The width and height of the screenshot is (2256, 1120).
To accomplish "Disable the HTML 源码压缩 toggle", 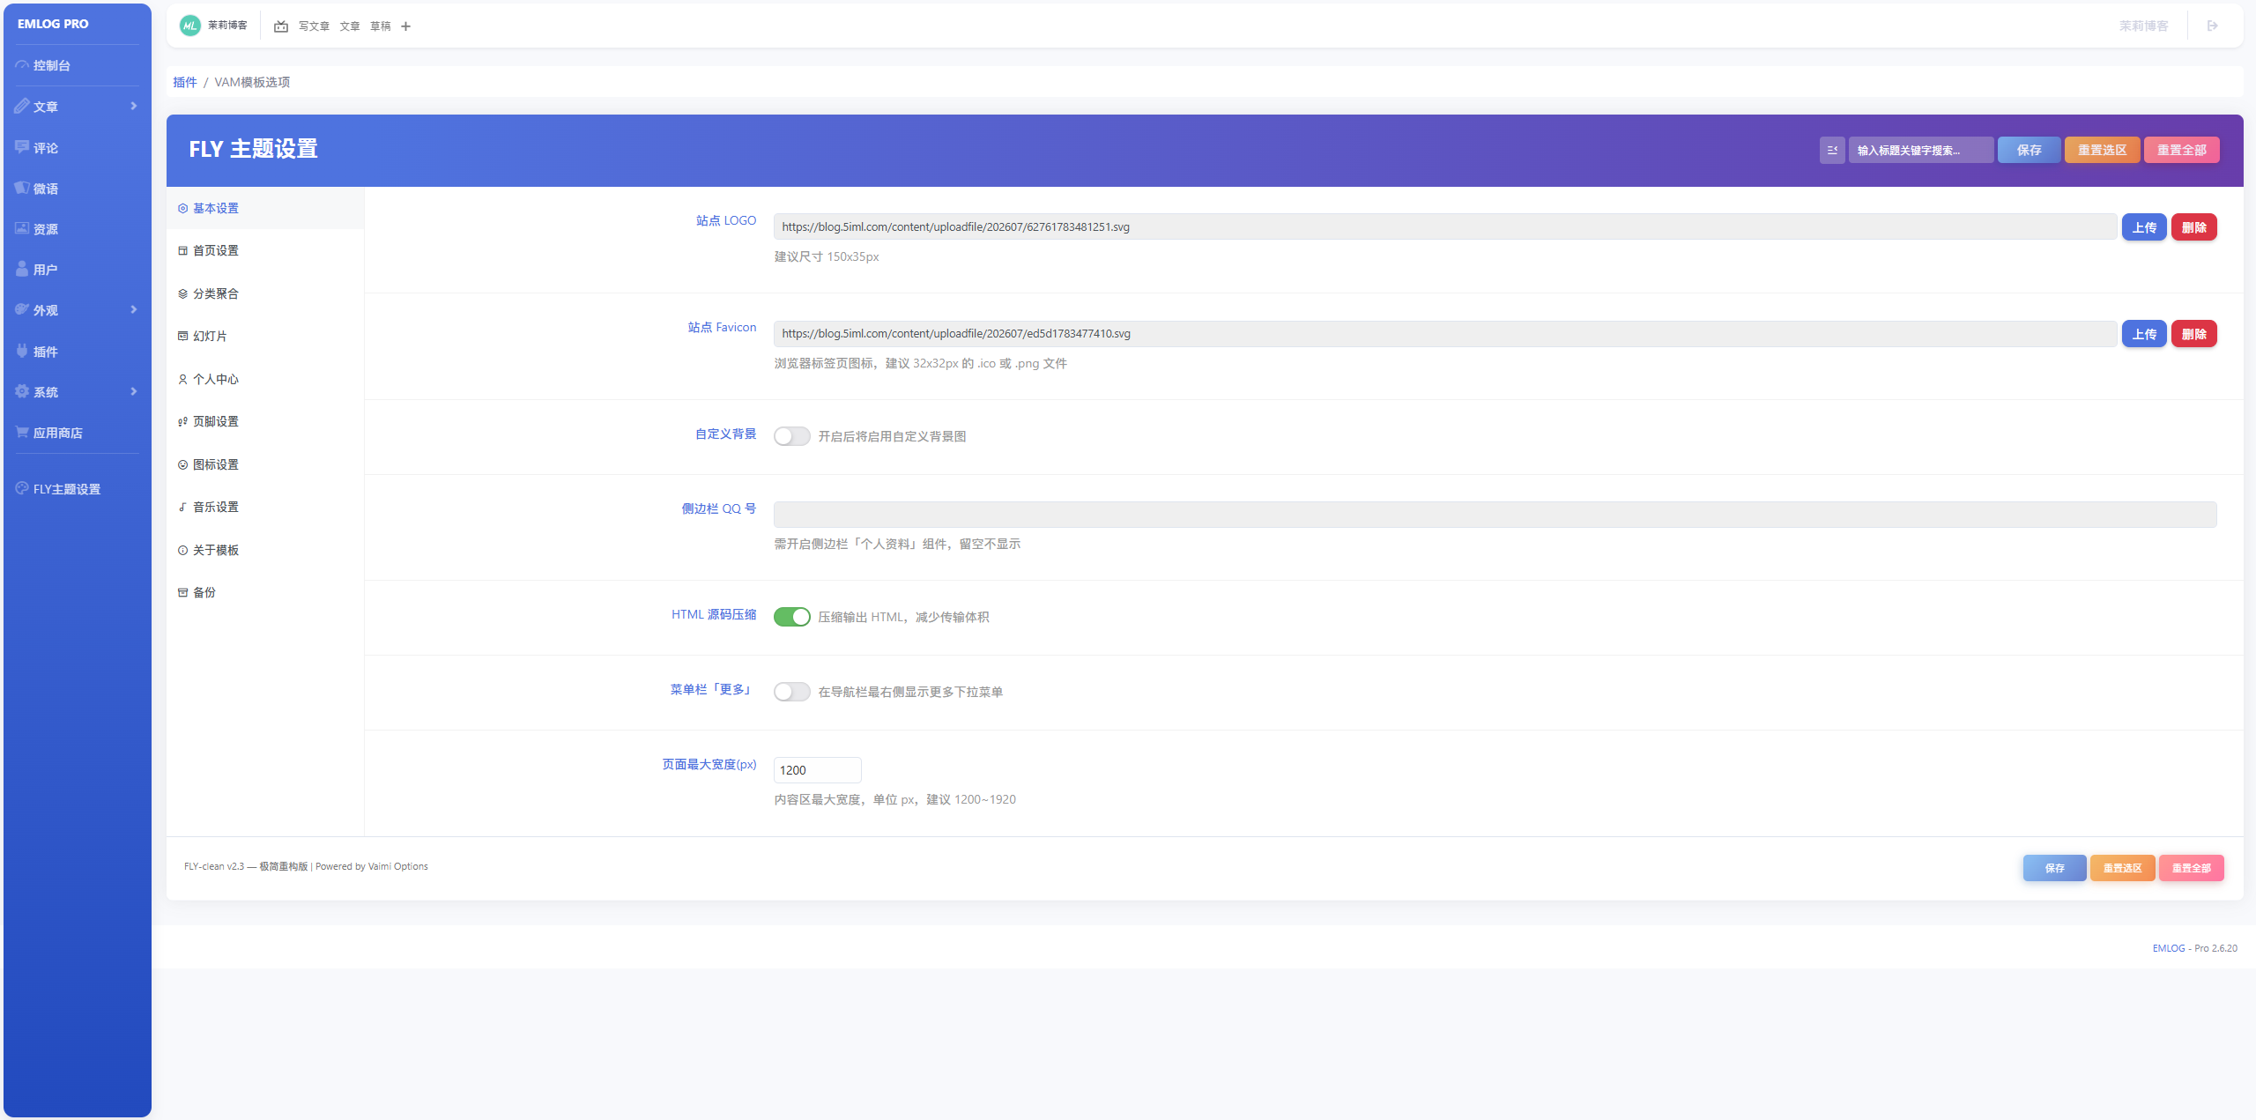I will [791, 617].
